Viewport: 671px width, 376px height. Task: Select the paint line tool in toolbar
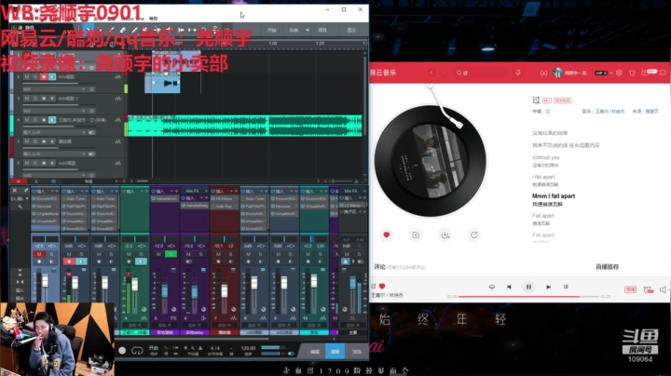coord(134,30)
